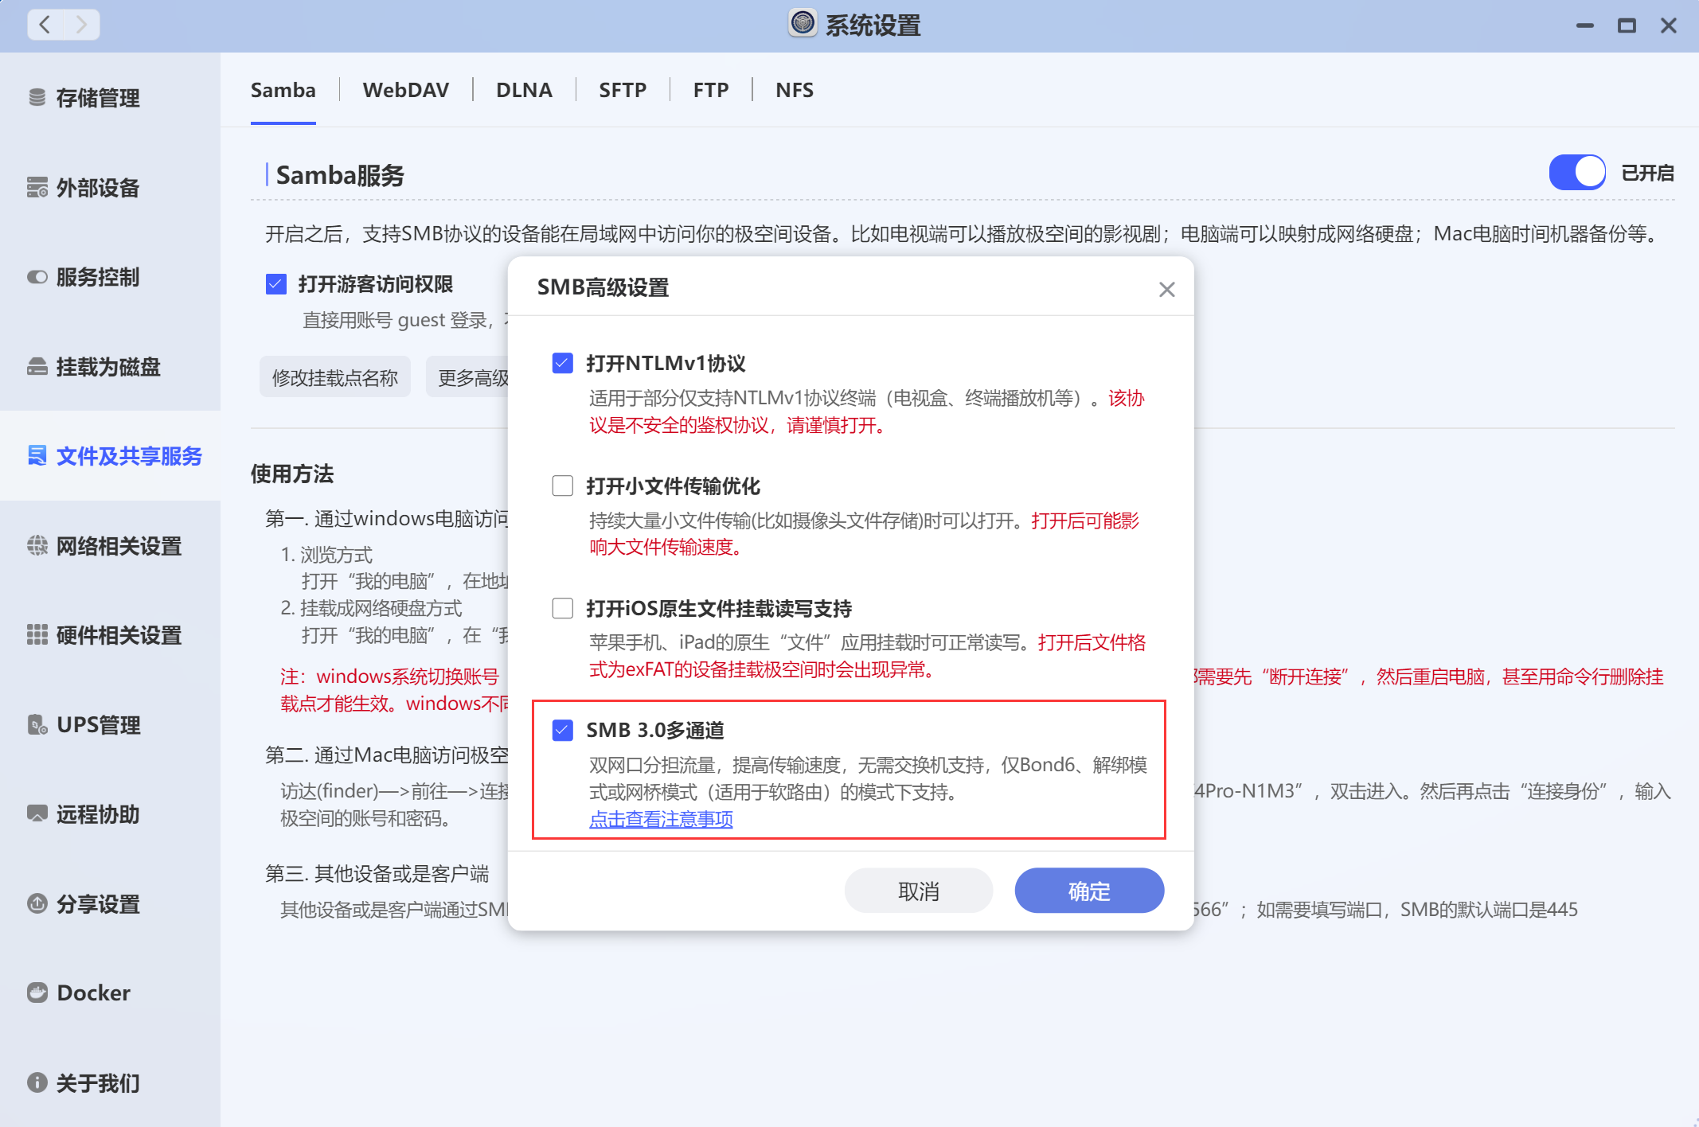1699x1127 pixels.
Task: Switch to the WebDAV tab
Action: [405, 90]
